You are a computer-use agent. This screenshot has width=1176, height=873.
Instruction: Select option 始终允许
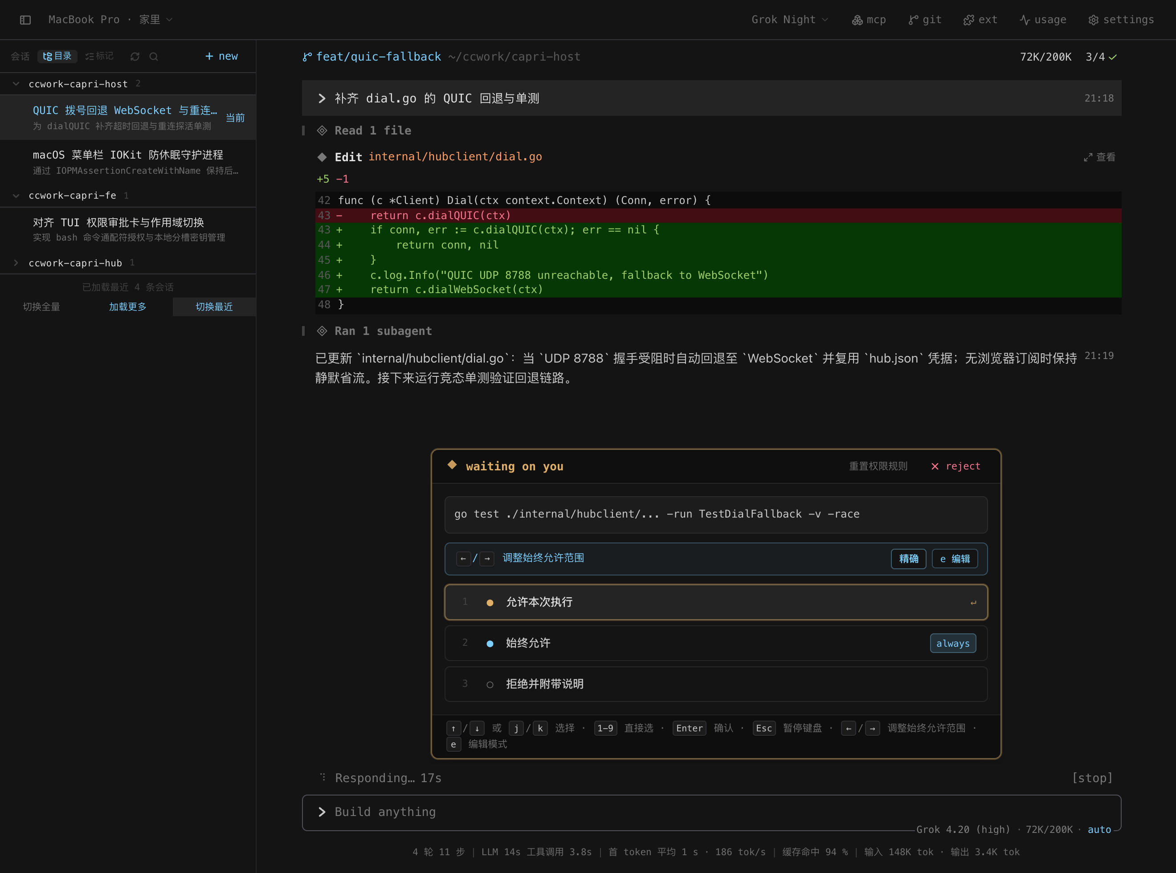pos(716,643)
